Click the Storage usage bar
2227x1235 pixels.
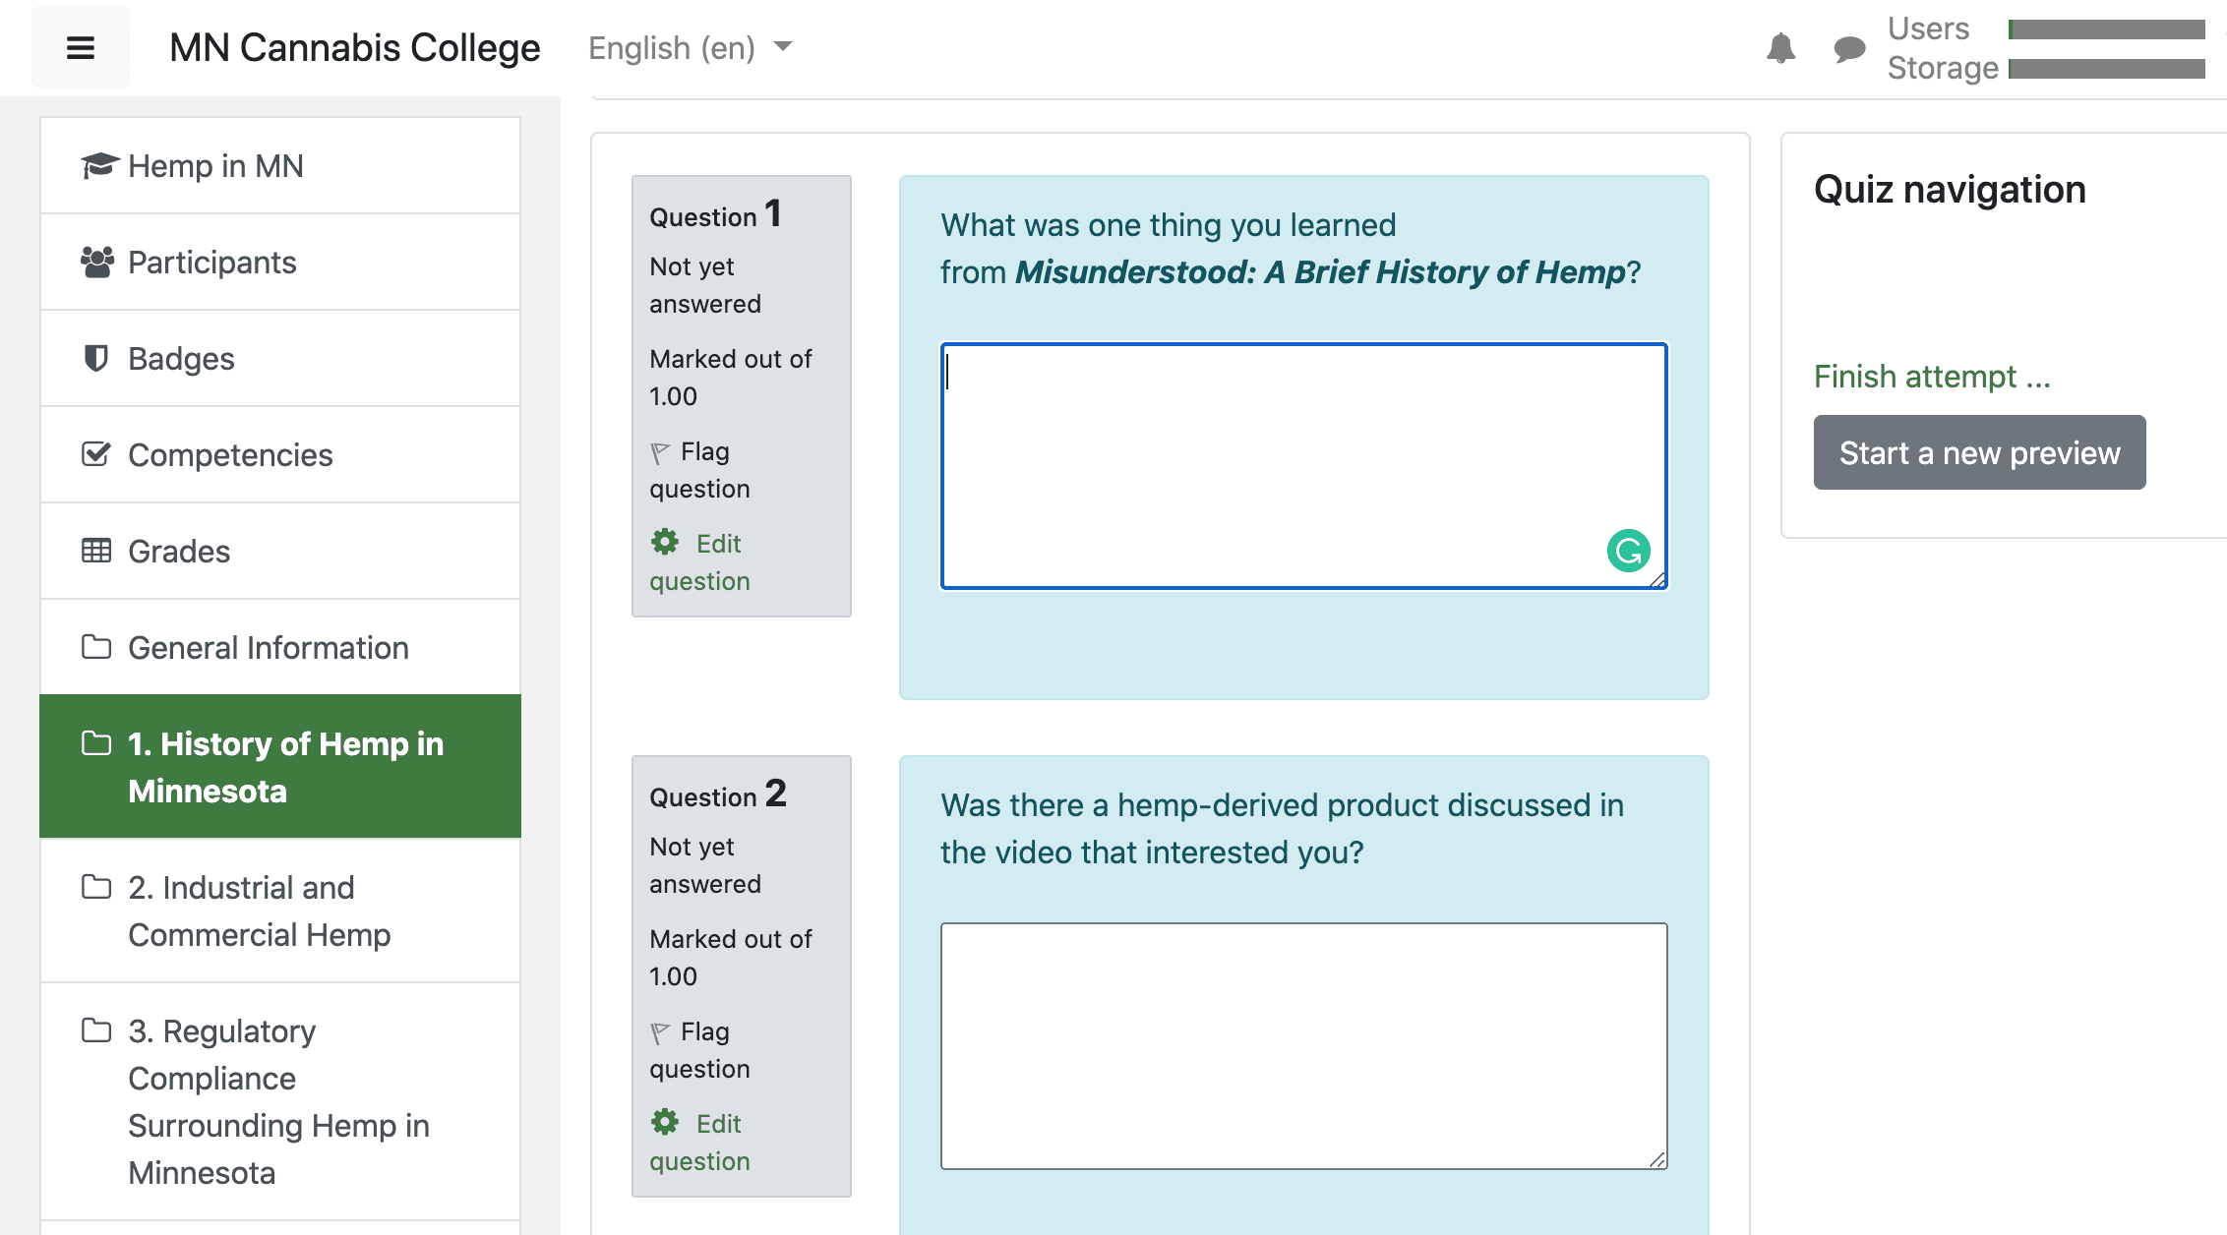pos(2105,69)
